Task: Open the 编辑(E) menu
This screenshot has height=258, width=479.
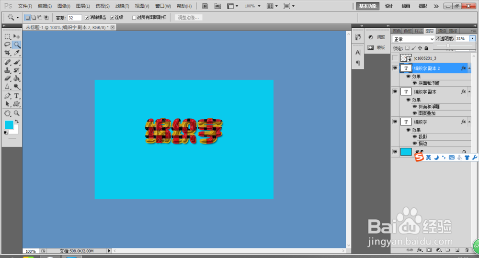Action: pos(45,6)
